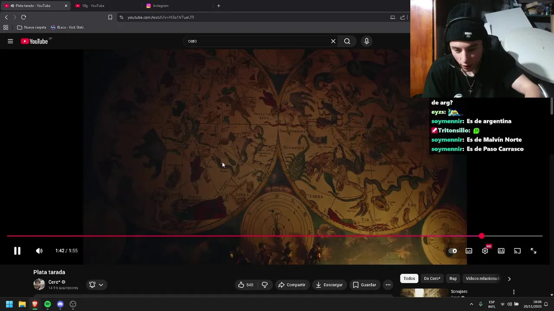Open the Sonajero recommended video thumbnail

(424, 293)
